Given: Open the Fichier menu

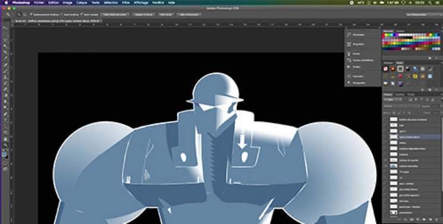Looking at the screenshot, I should click(39, 2).
